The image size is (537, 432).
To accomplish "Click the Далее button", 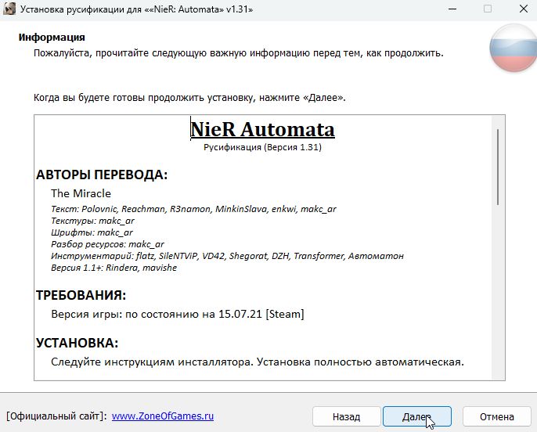I will click(x=416, y=416).
